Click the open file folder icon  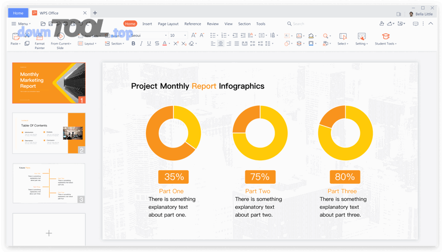point(43,24)
